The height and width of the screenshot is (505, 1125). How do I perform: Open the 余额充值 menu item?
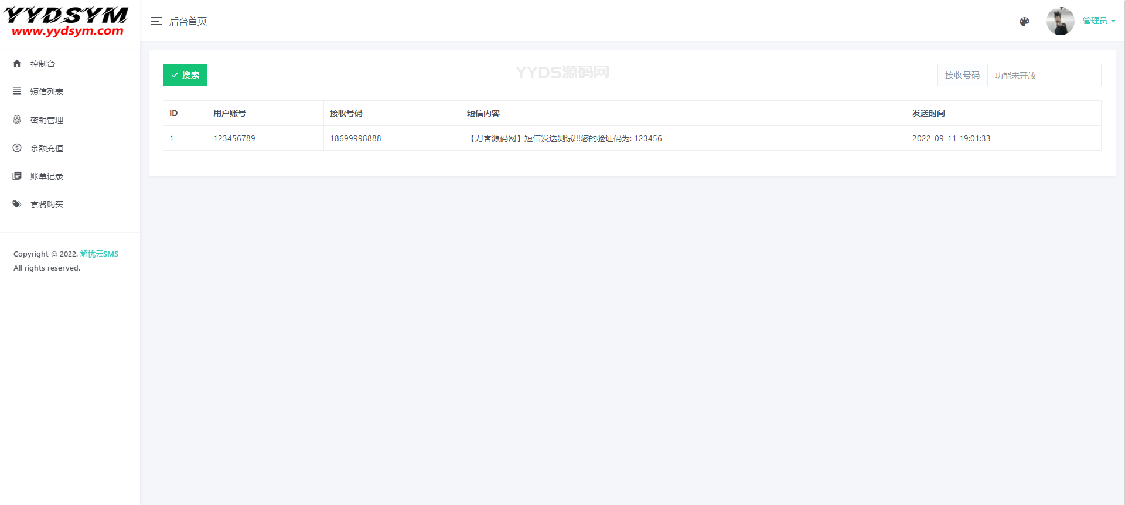coord(47,148)
